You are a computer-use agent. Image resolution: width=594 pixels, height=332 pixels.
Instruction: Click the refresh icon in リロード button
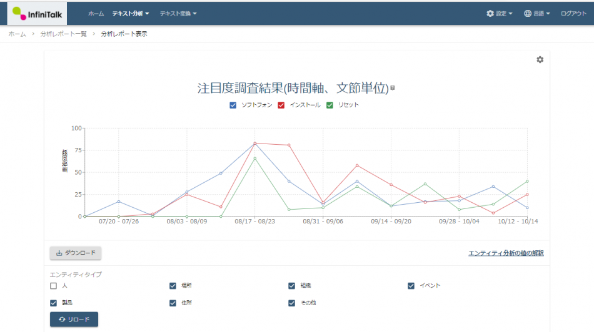pos(61,320)
